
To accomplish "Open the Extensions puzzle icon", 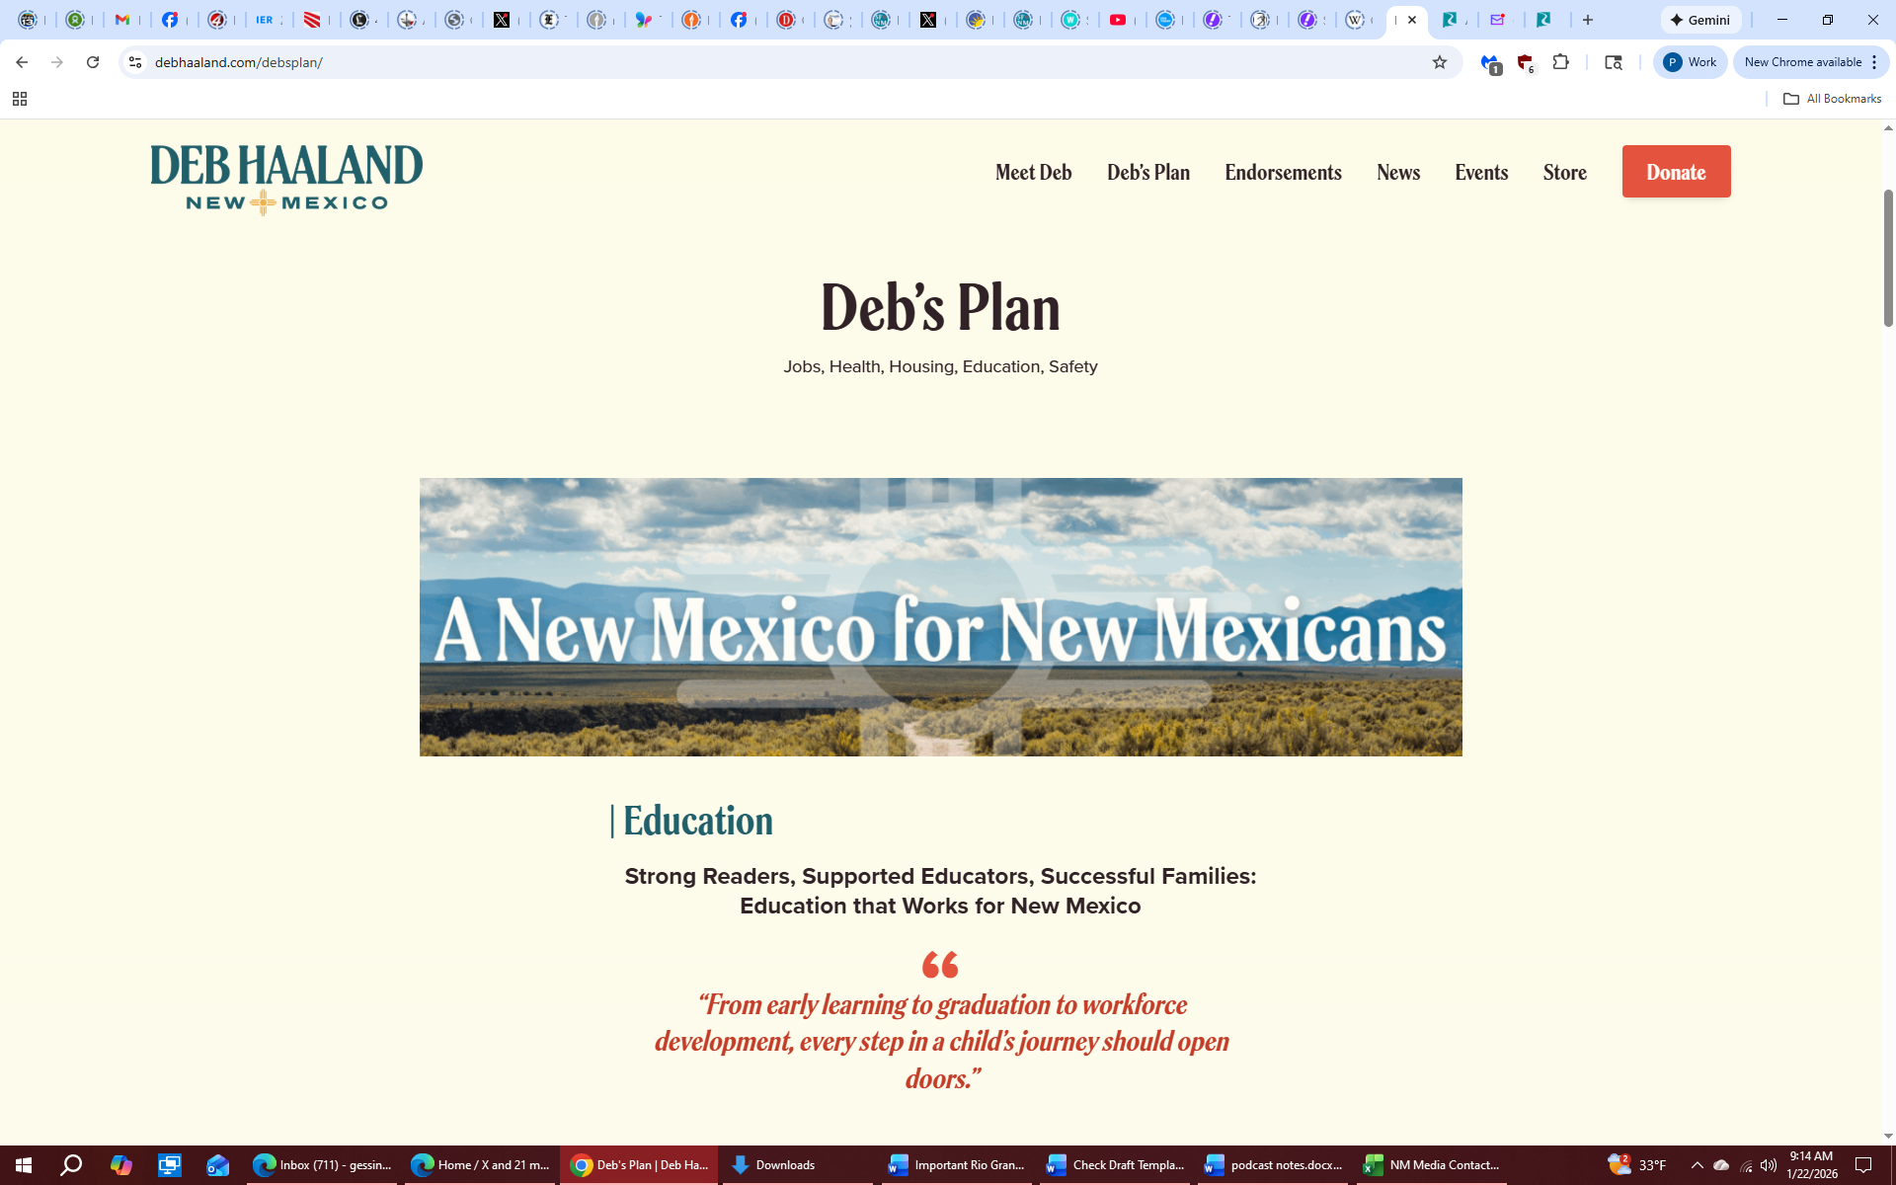I will (x=1560, y=62).
